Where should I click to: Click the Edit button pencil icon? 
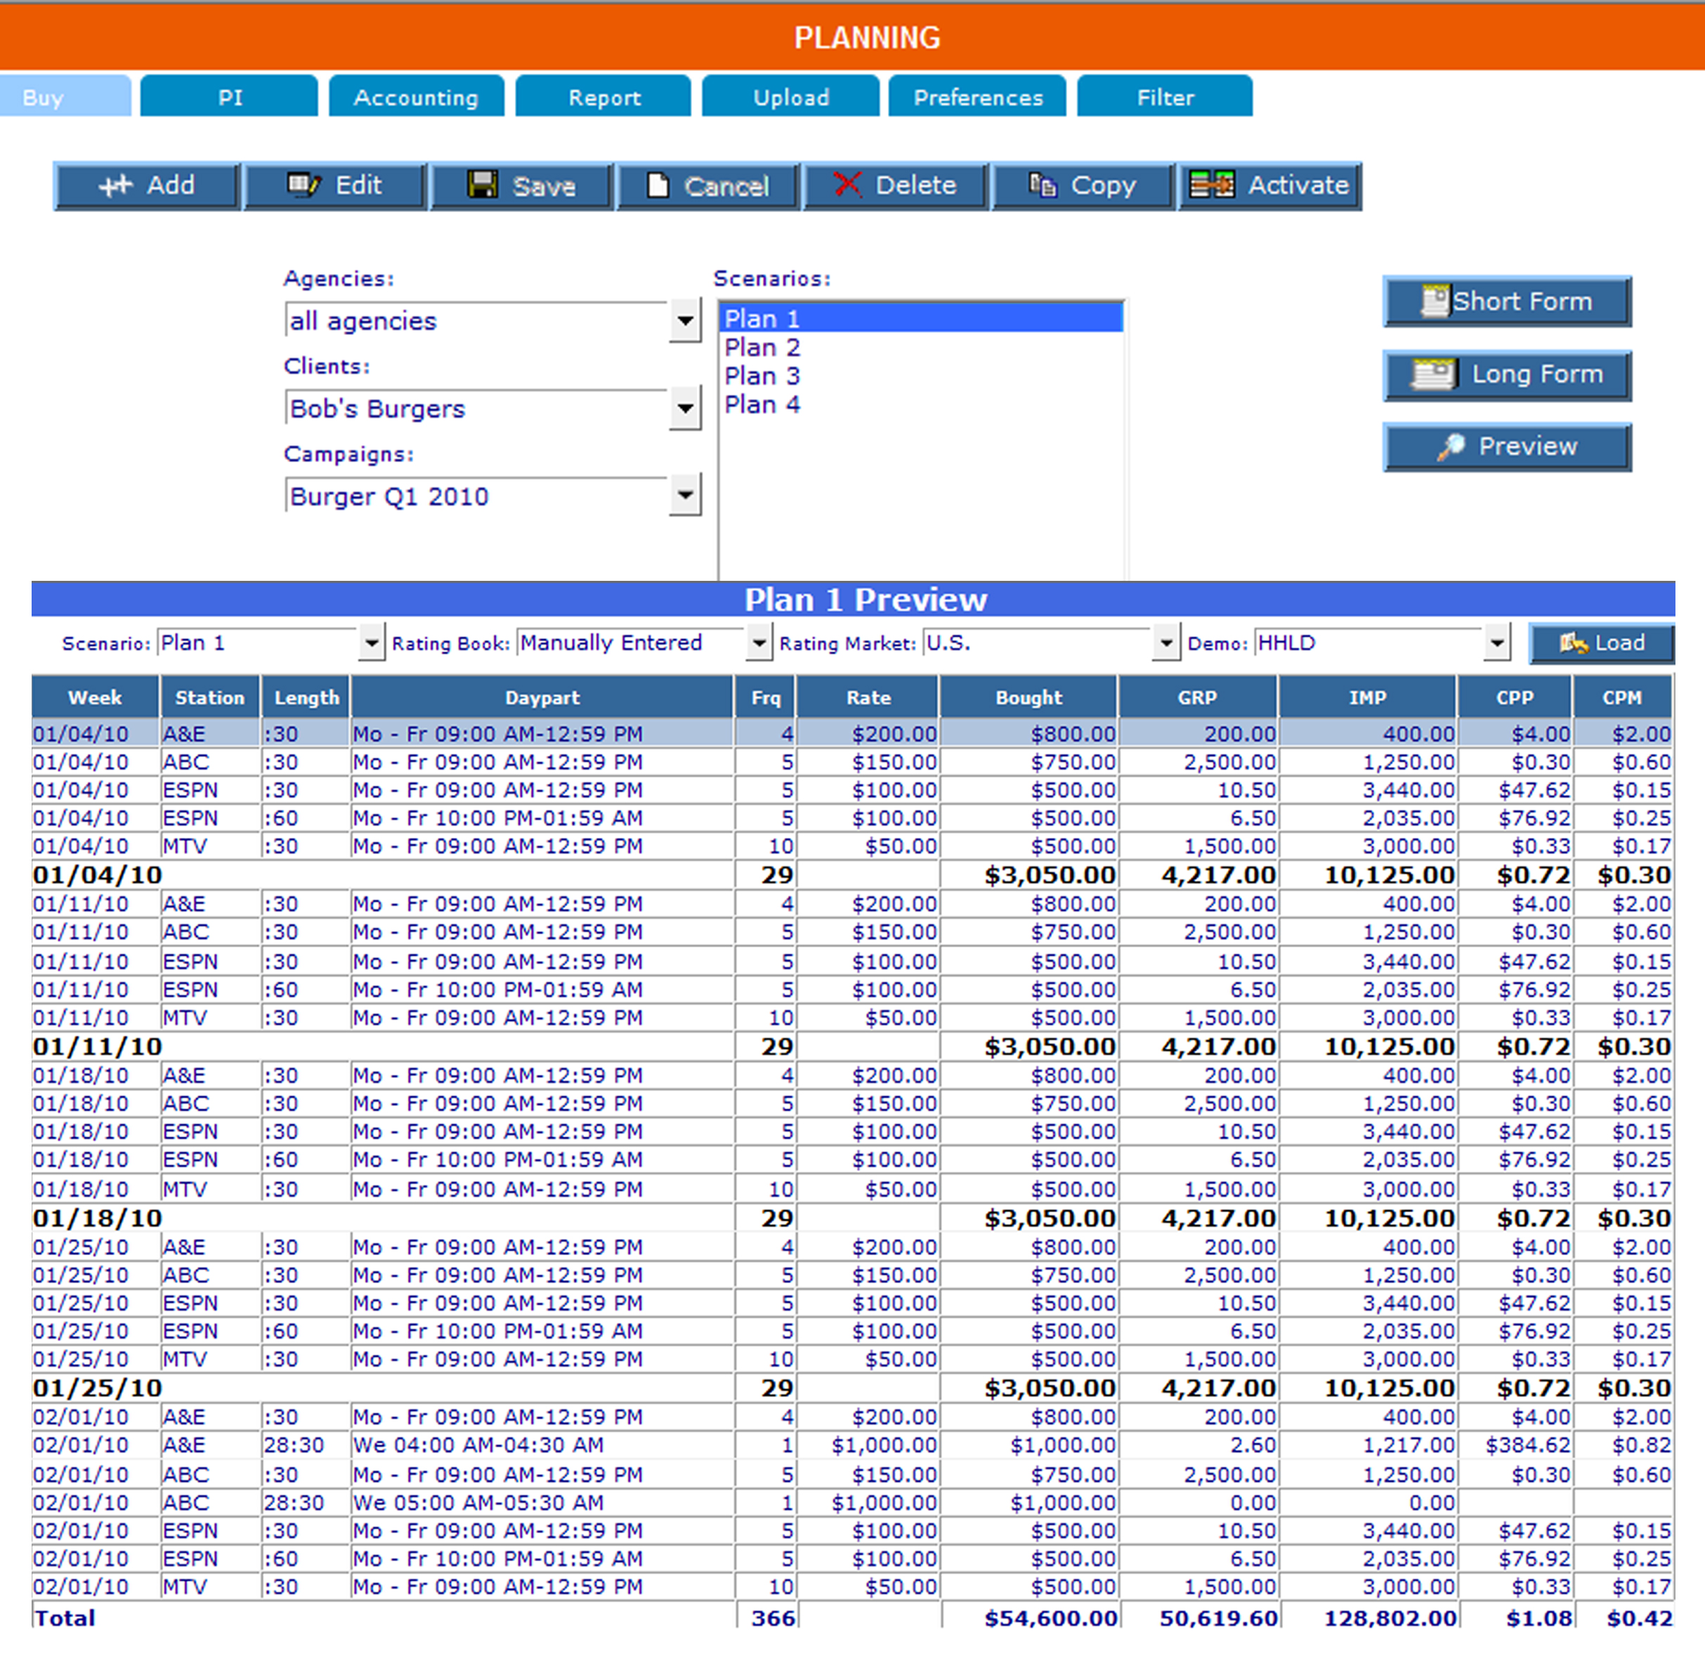pos(304,184)
